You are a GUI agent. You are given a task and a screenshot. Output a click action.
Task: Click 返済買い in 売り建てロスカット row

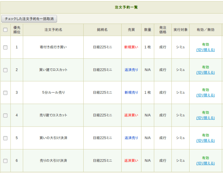[131, 115]
